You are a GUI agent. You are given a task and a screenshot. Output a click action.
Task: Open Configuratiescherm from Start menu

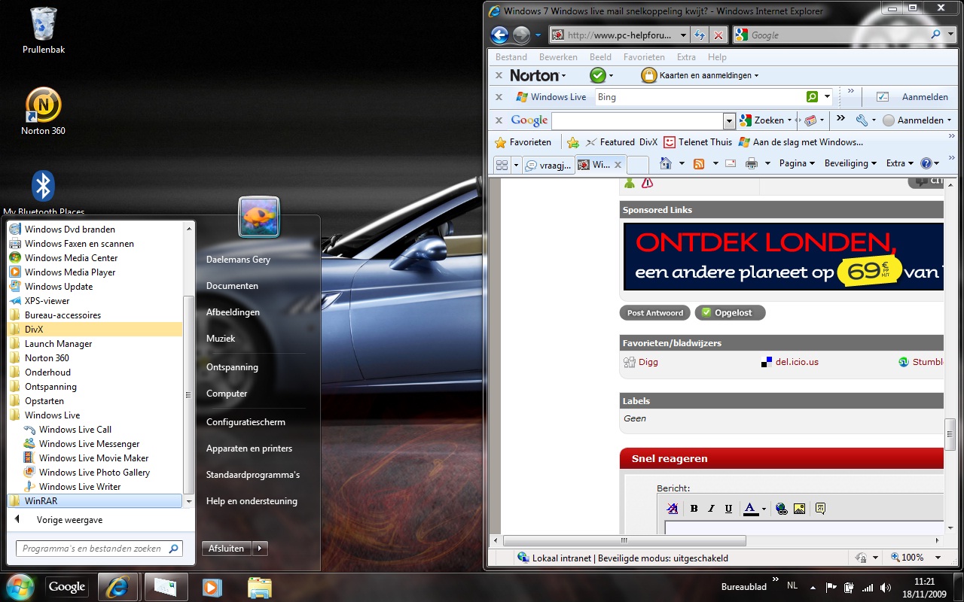click(246, 422)
